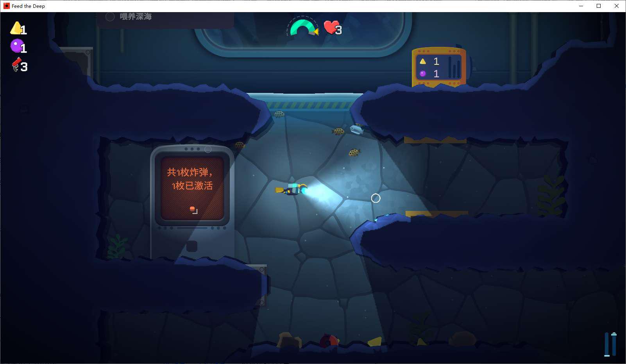Click the circular aiming cursor

376,198
